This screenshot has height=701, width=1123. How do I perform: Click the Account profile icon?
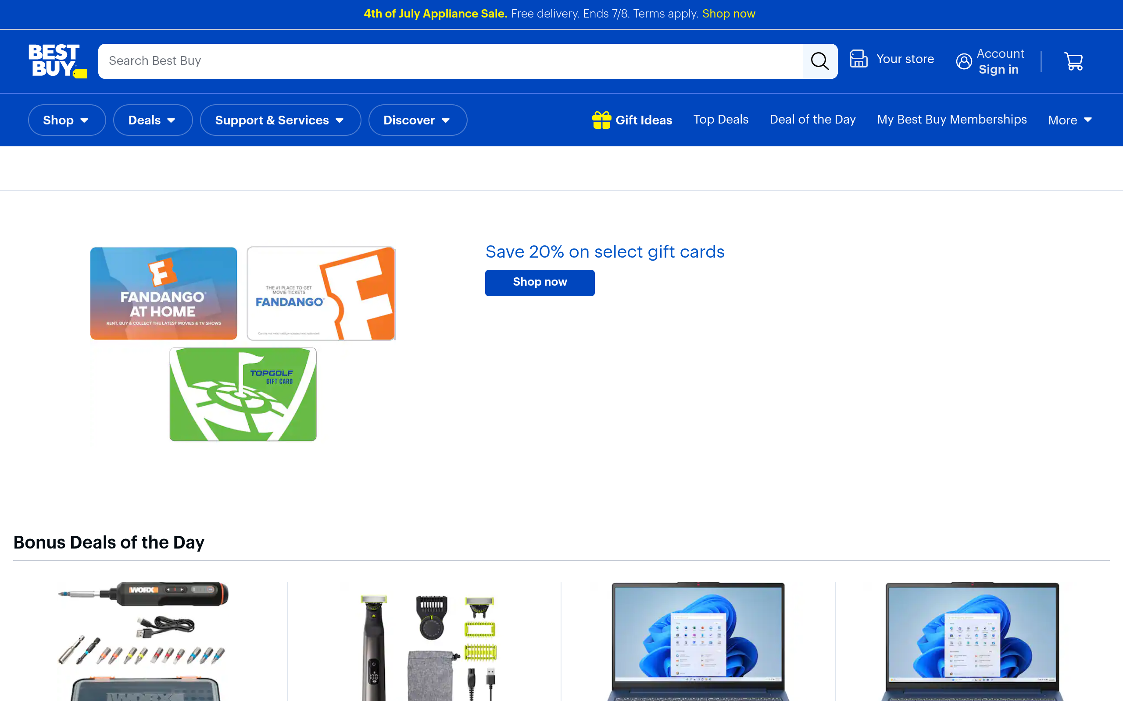click(x=964, y=61)
